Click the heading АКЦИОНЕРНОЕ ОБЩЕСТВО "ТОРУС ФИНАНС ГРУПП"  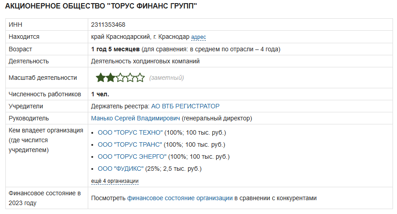[101, 6]
